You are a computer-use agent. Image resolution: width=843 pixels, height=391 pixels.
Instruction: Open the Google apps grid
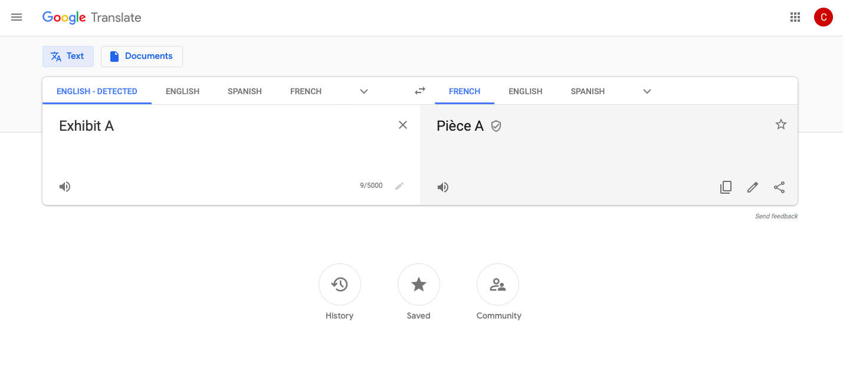[x=795, y=18]
